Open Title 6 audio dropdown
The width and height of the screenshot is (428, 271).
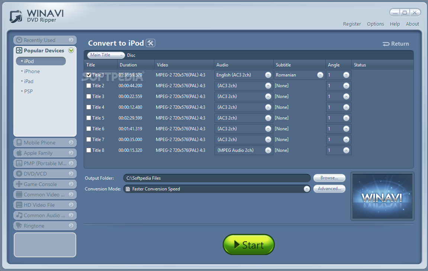pos(268,129)
